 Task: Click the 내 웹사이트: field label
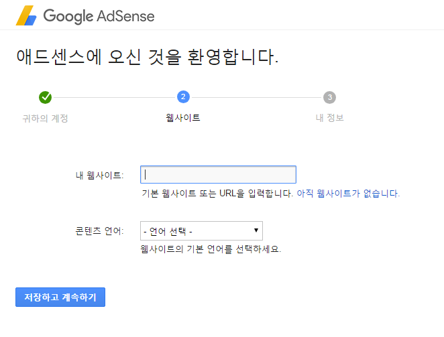pos(100,176)
